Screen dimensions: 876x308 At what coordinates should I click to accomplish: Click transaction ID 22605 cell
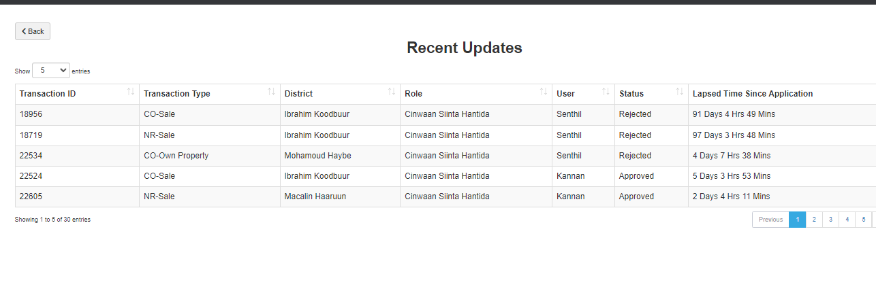tap(77, 196)
